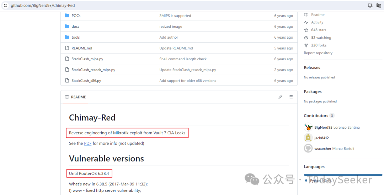Screen dimensions: 384x195
Task: Open the 52 watching link
Action: [321, 38]
